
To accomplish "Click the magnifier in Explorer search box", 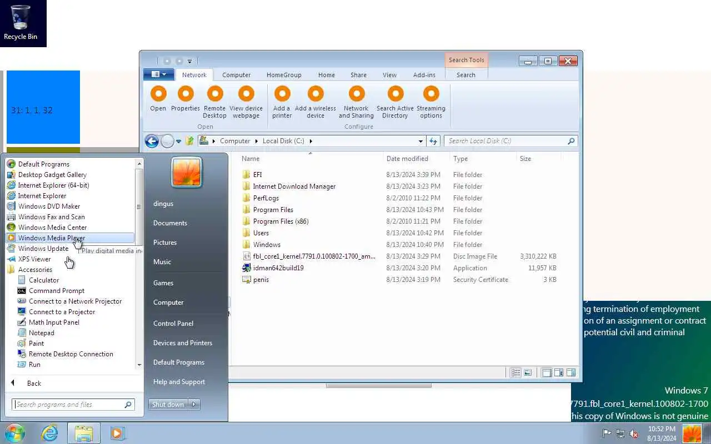I will point(571,141).
